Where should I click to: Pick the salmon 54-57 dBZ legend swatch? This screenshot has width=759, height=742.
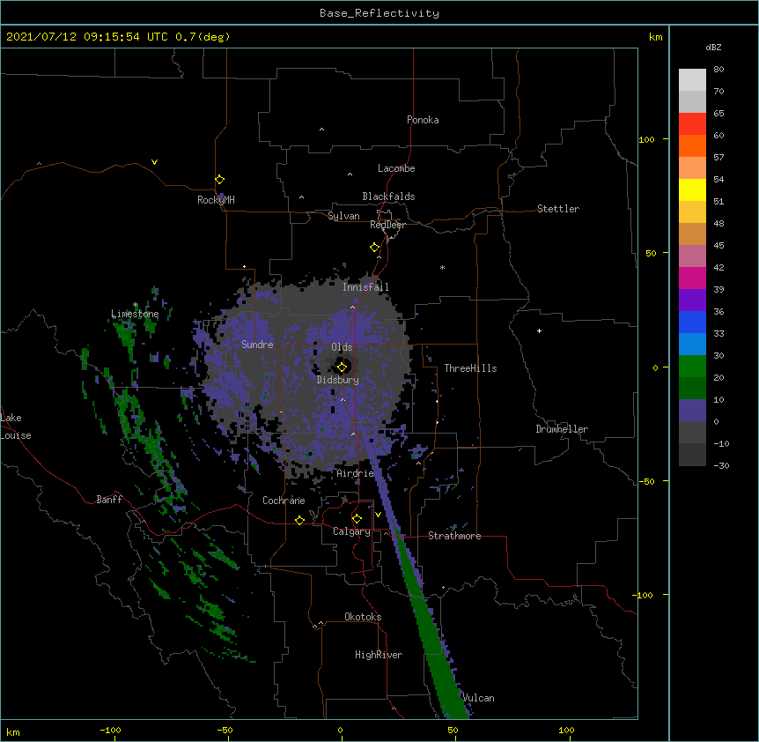coord(692,168)
